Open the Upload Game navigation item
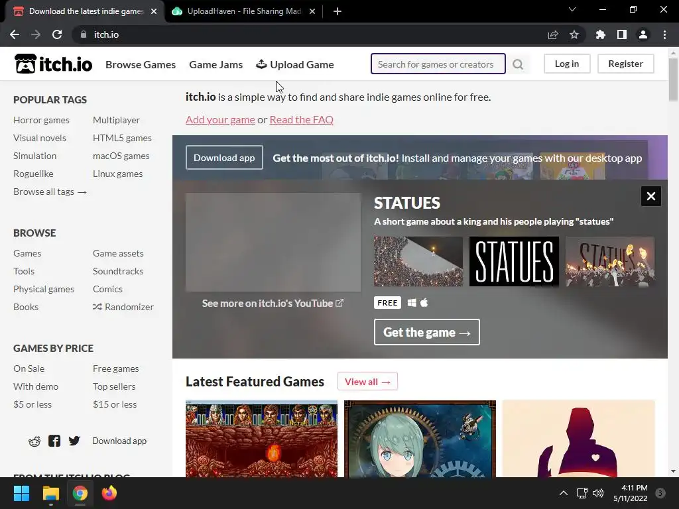679x509 pixels. point(295,64)
